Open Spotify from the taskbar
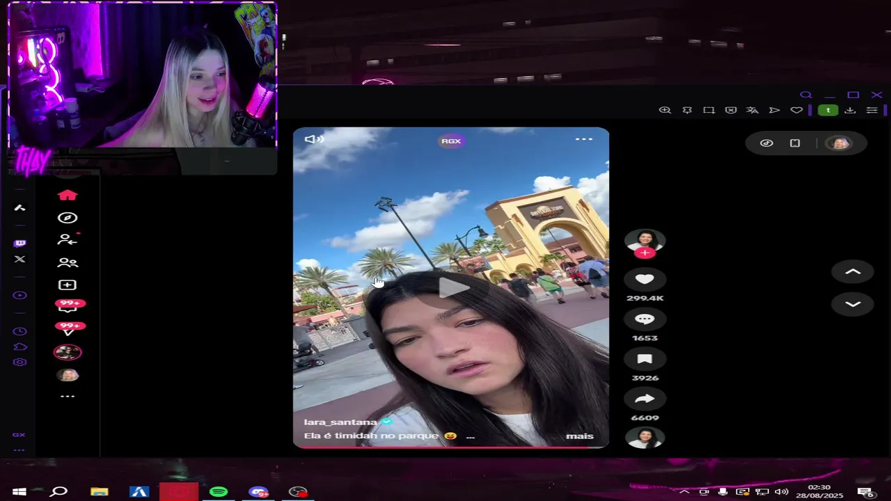Image resolution: width=891 pixels, height=501 pixels. pos(219,492)
